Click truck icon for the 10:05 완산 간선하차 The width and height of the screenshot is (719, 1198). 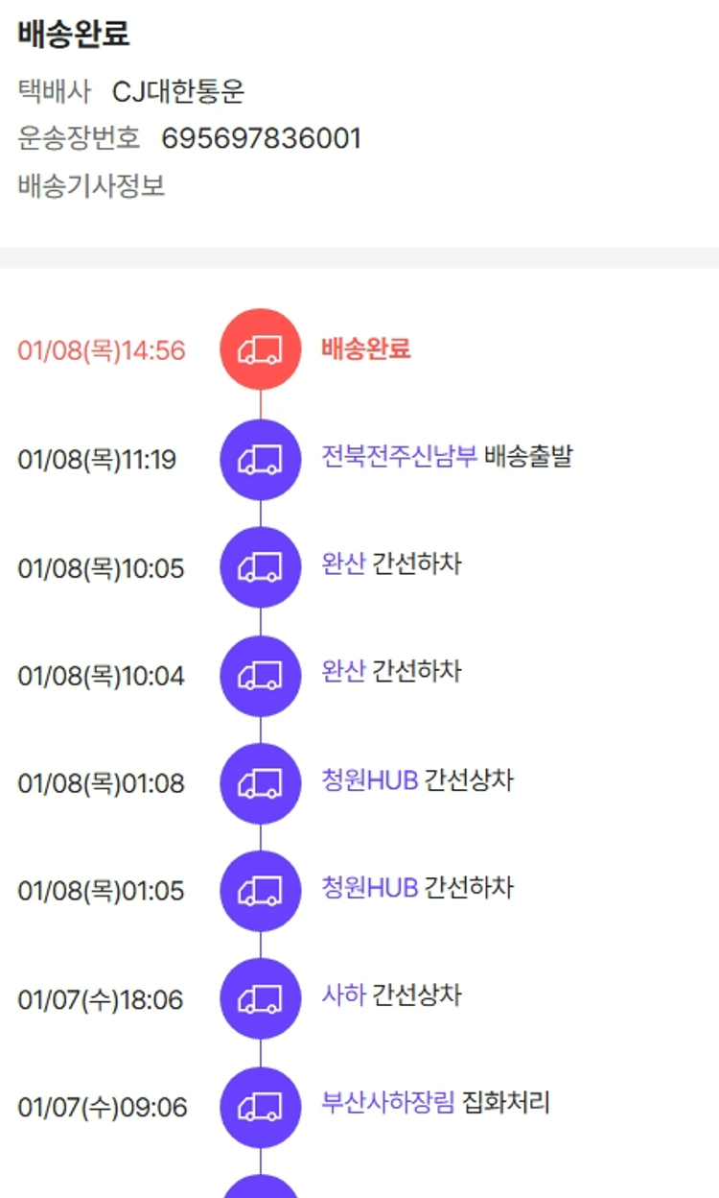pos(261,567)
